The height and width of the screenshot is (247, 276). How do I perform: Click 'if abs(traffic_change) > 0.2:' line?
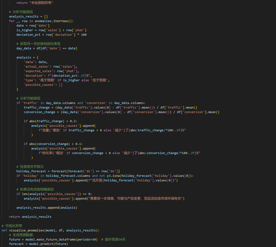51,121
